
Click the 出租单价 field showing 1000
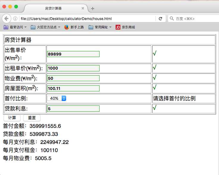tap(73, 68)
